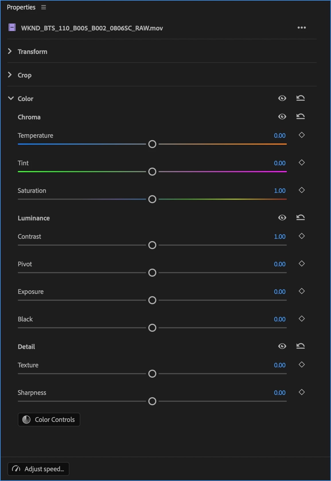The image size is (331, 481).
Task: Open the Adjust speed dialog
Action: pyautogui.click(x=38, y=469)
